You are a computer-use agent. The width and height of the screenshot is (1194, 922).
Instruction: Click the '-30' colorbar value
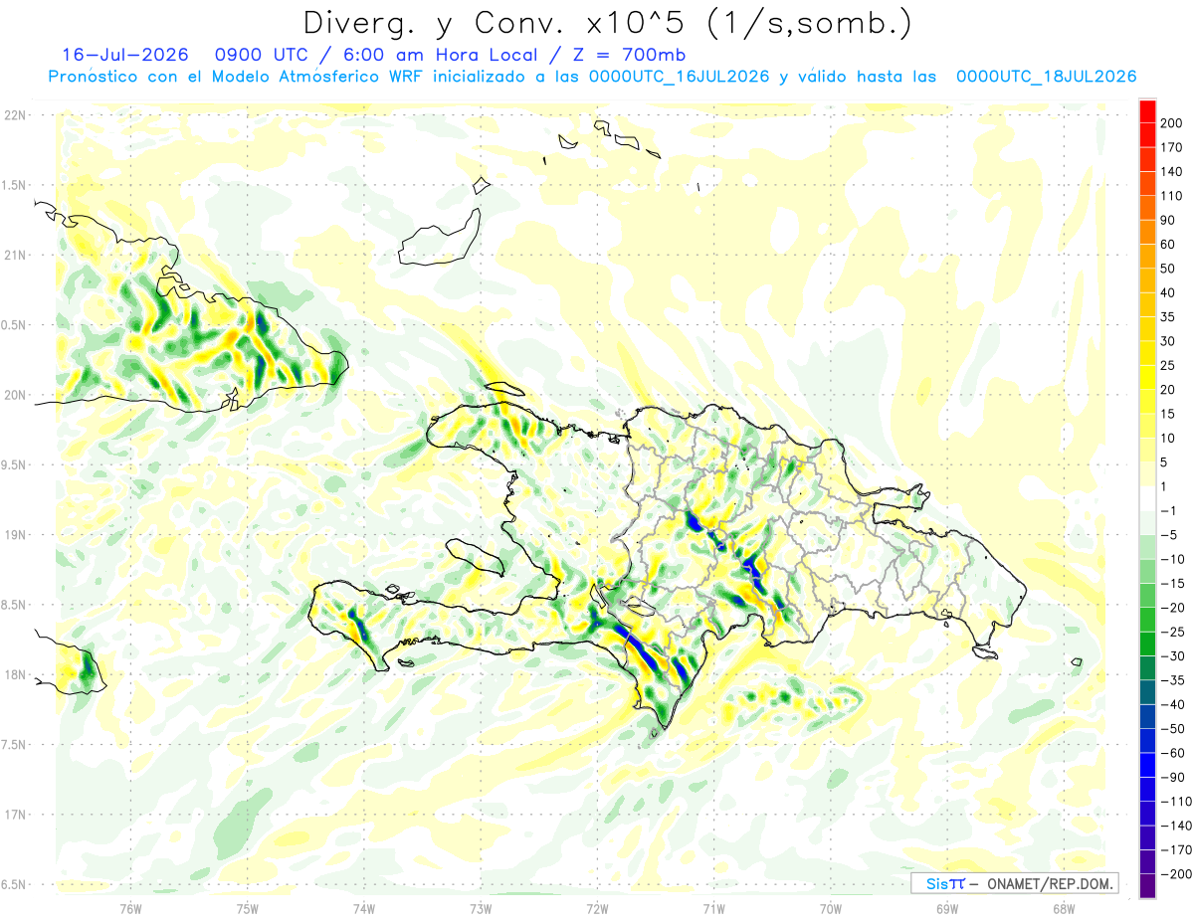click(x=1172, y=656)
